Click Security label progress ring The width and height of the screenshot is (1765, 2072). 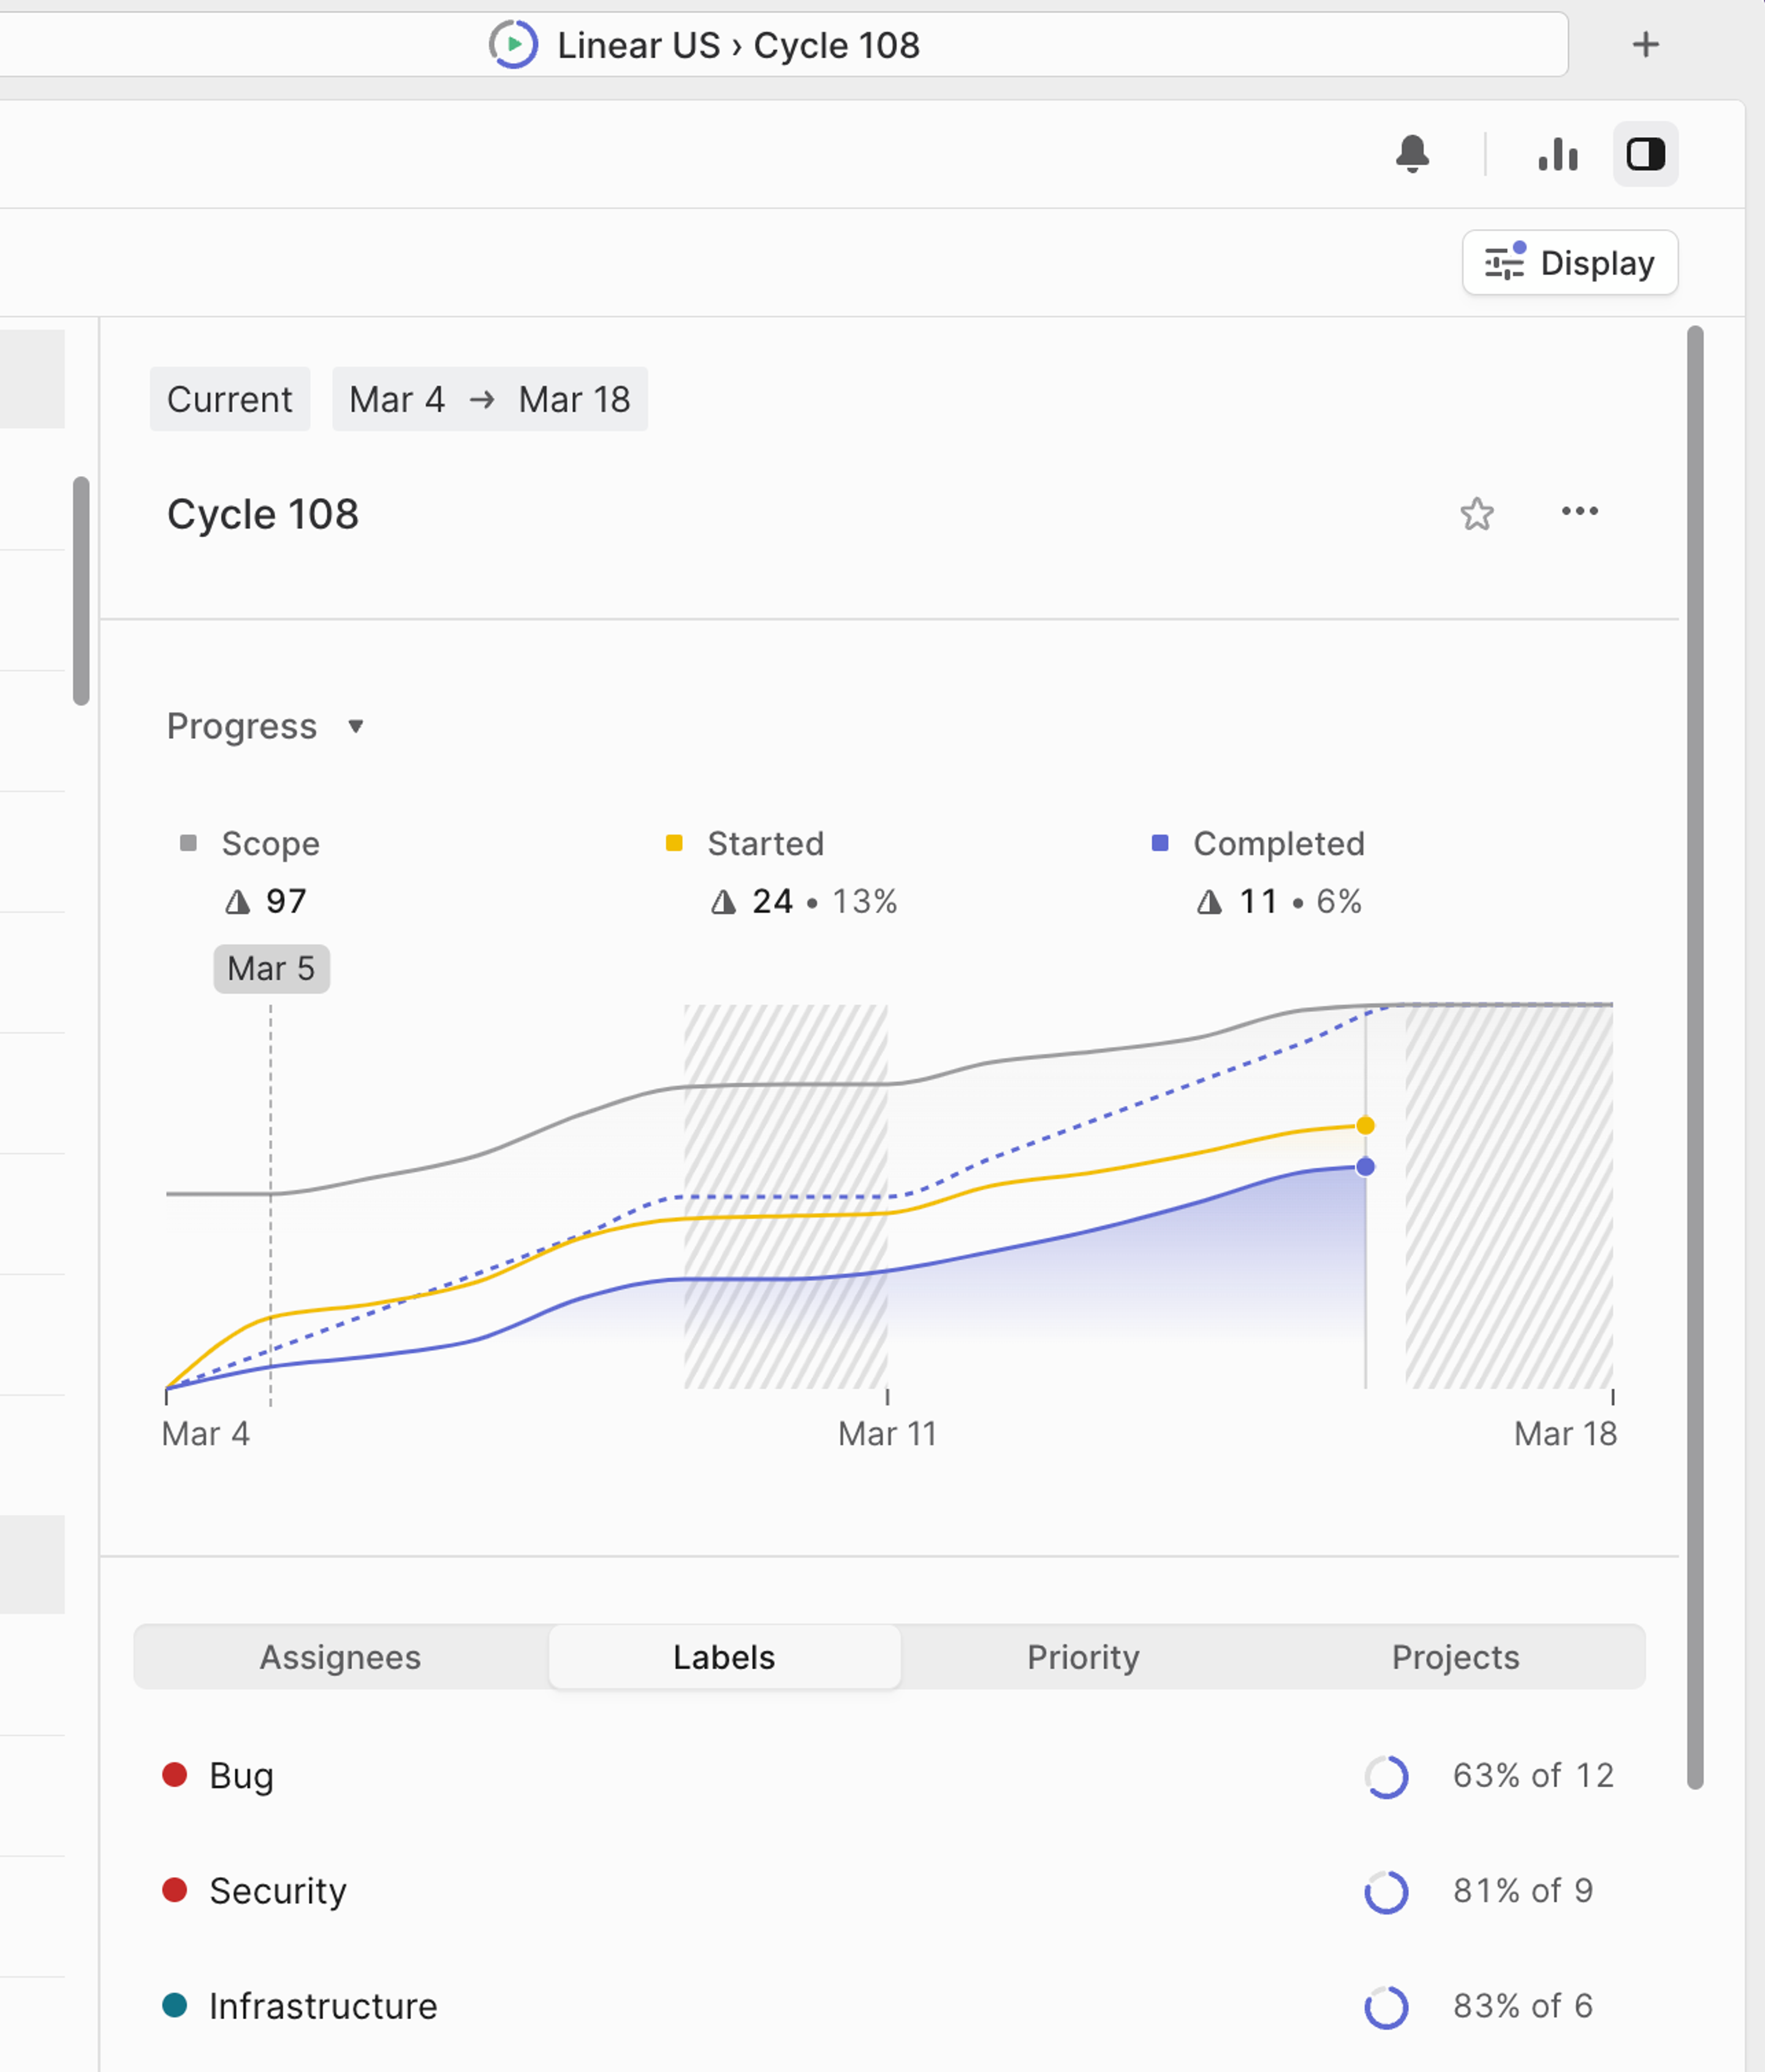[1387, 1892]
